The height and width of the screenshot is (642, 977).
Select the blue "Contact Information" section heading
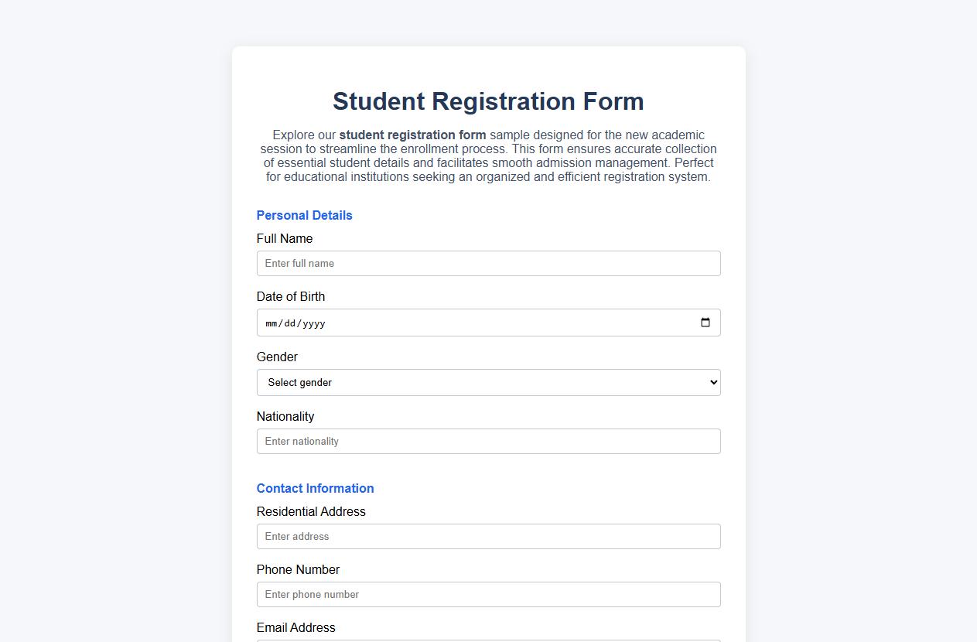click(315, 488)
